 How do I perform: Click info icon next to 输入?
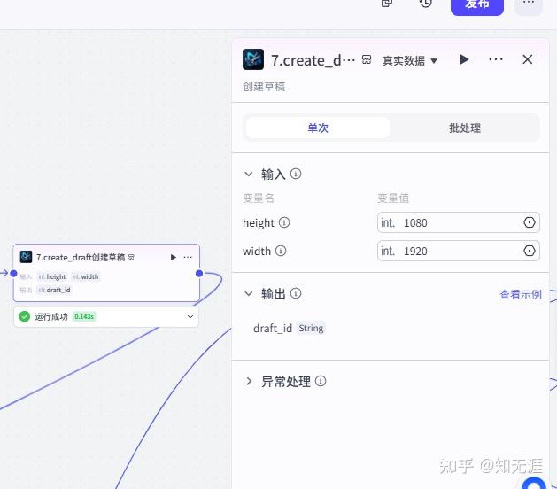click(x=296, y=174)
